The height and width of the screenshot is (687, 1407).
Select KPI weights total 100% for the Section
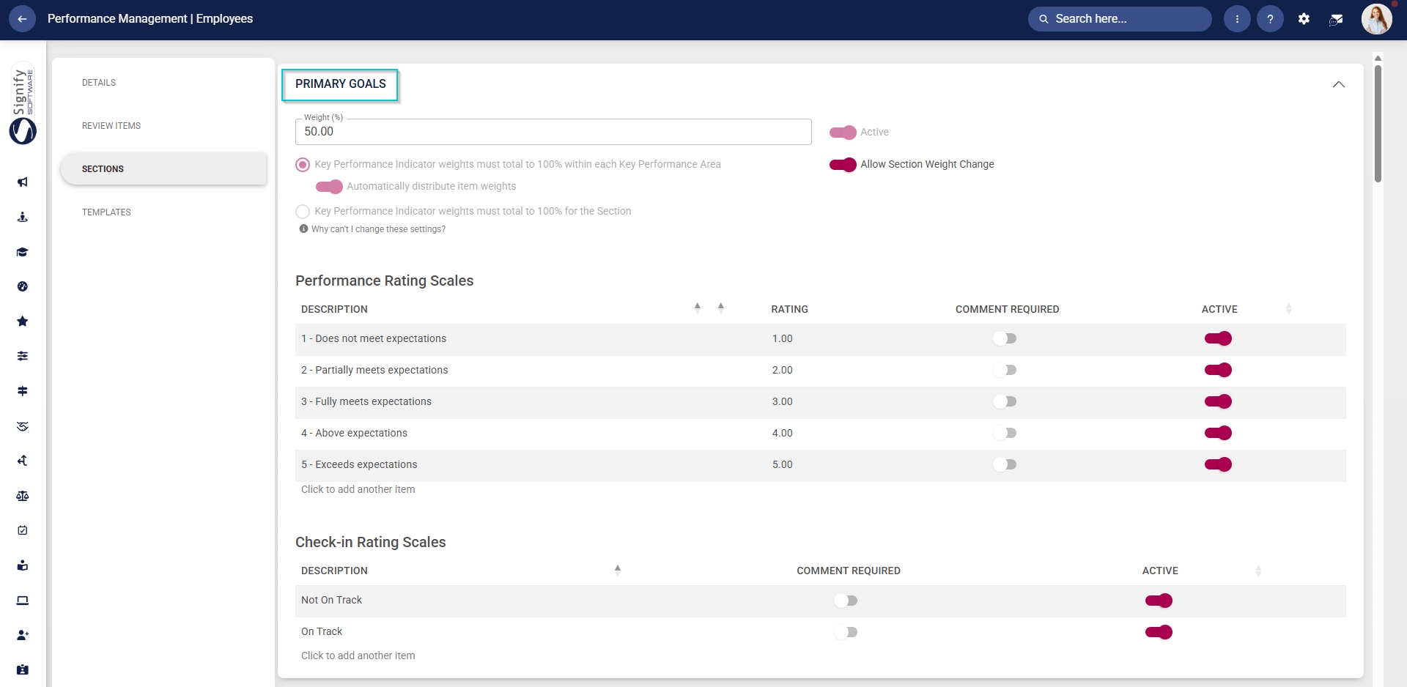[x=303, y=212]
